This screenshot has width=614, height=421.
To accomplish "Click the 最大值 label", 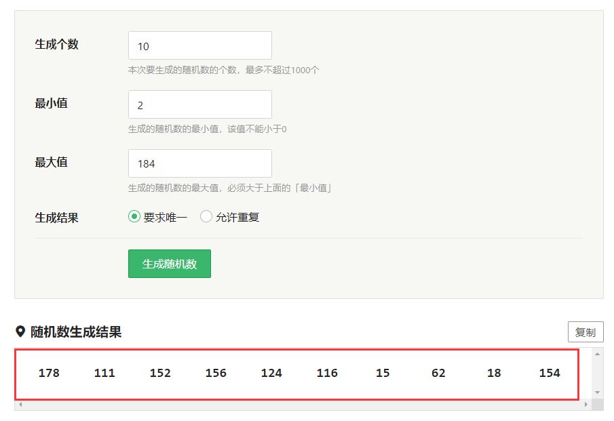I will (x=52, y=162).
